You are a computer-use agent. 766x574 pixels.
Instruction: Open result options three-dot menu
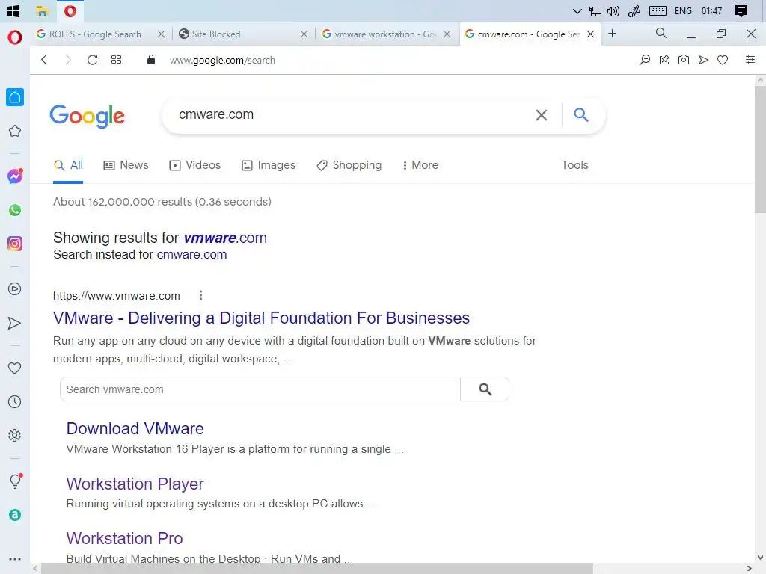click(200, 295)
